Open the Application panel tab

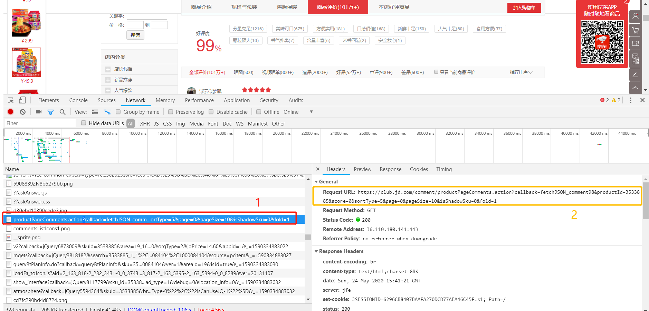pyautogui.click(x=237, y=100)
